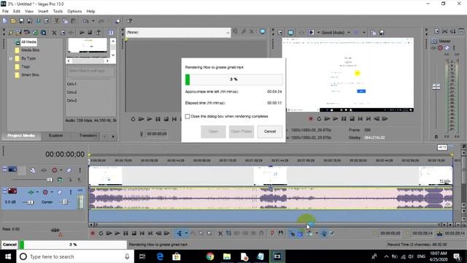467x263 pixels.
Task: Open the video track automation settings dropdown
Action: pos(61,170)
